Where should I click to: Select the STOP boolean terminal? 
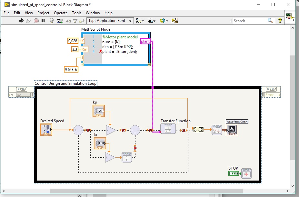(234, 173)
